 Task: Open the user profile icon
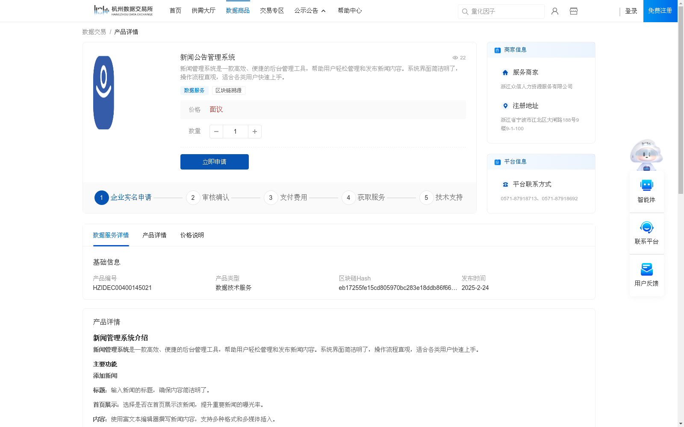[555, 11]
